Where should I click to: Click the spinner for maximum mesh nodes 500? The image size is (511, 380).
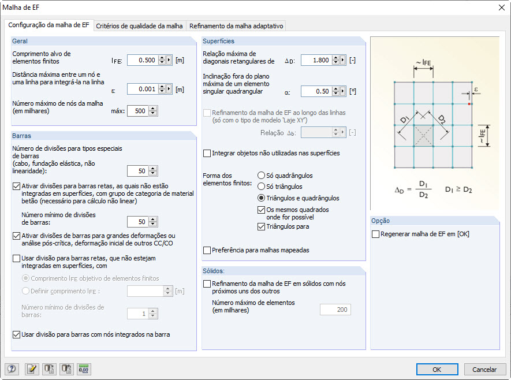(153, 111)
